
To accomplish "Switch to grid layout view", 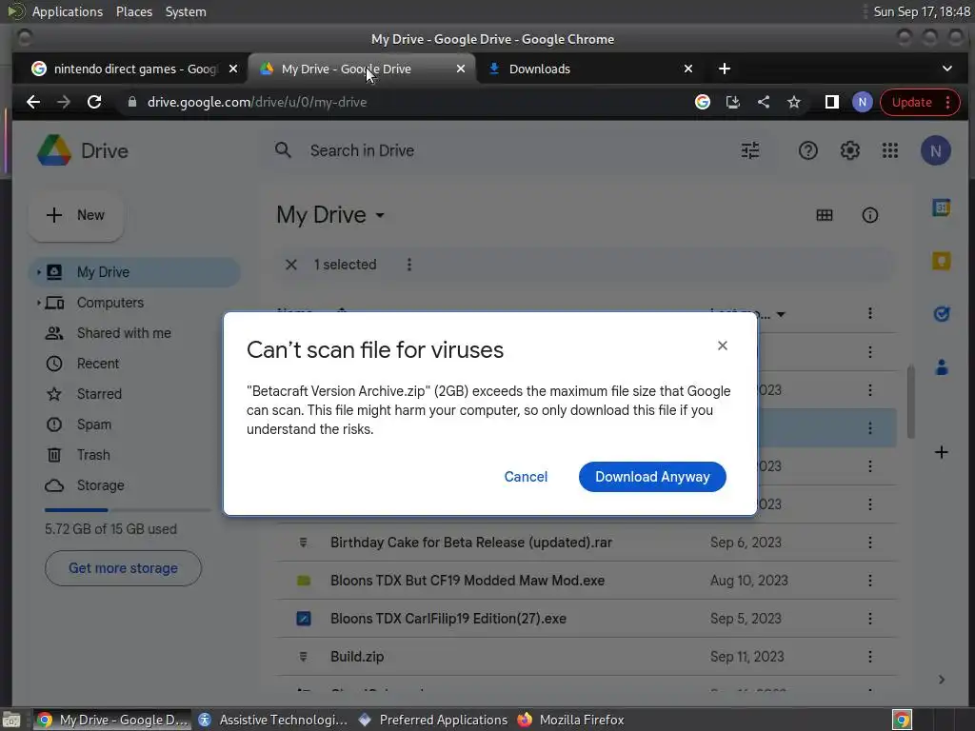I will [825, 215].
